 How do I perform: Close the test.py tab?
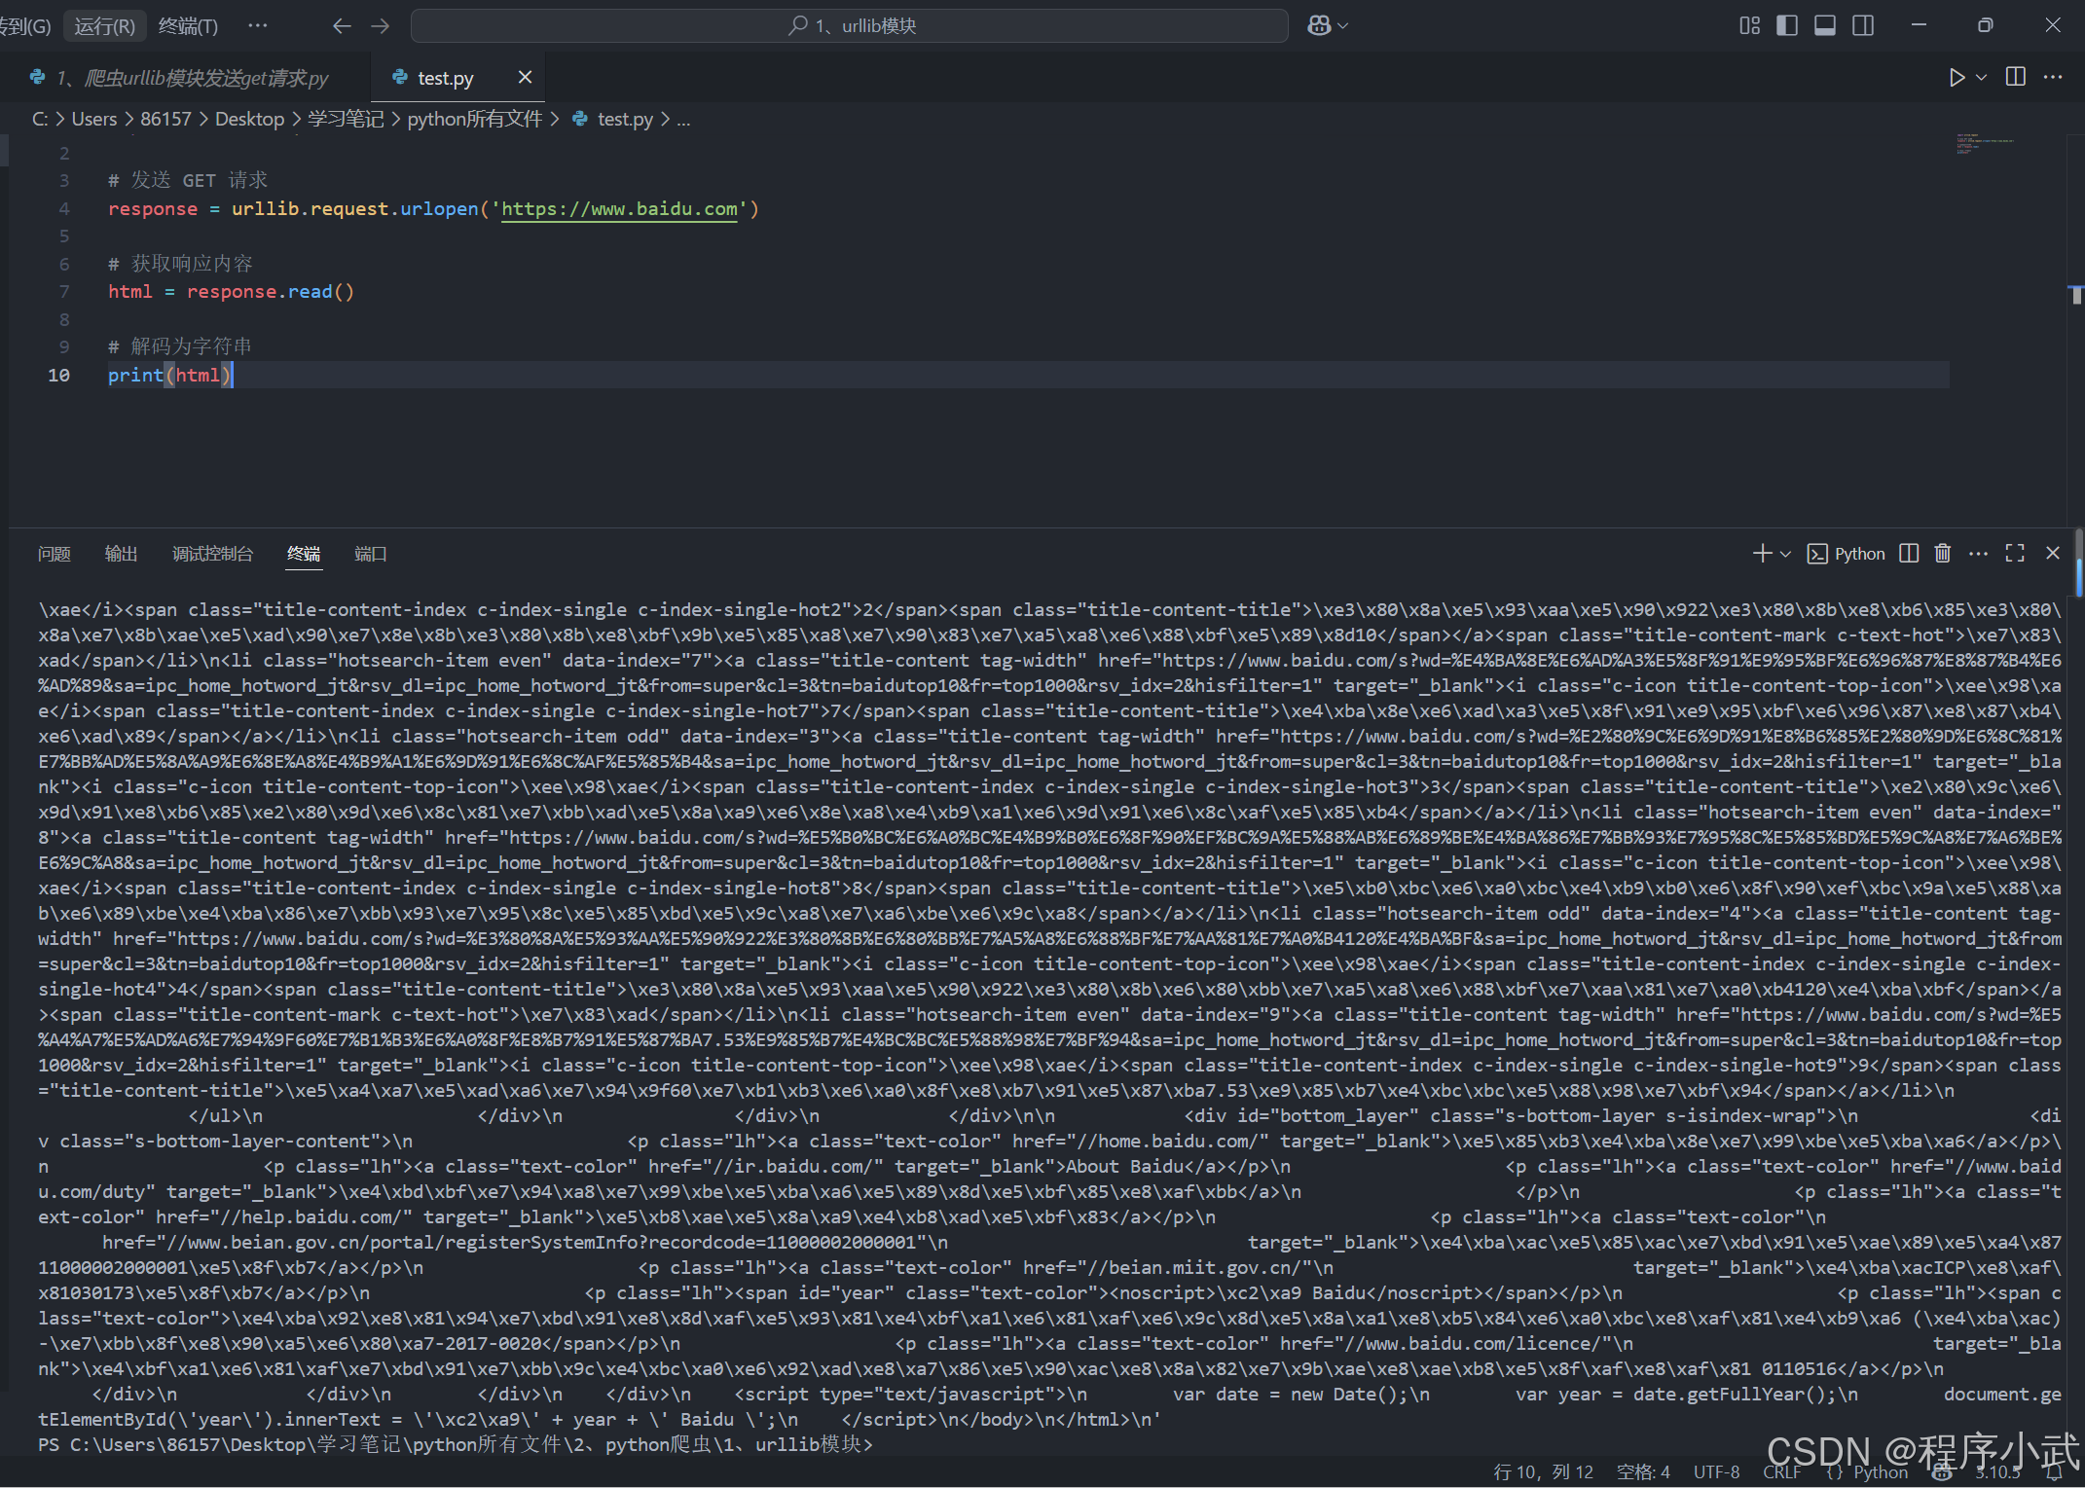[525, 77]
